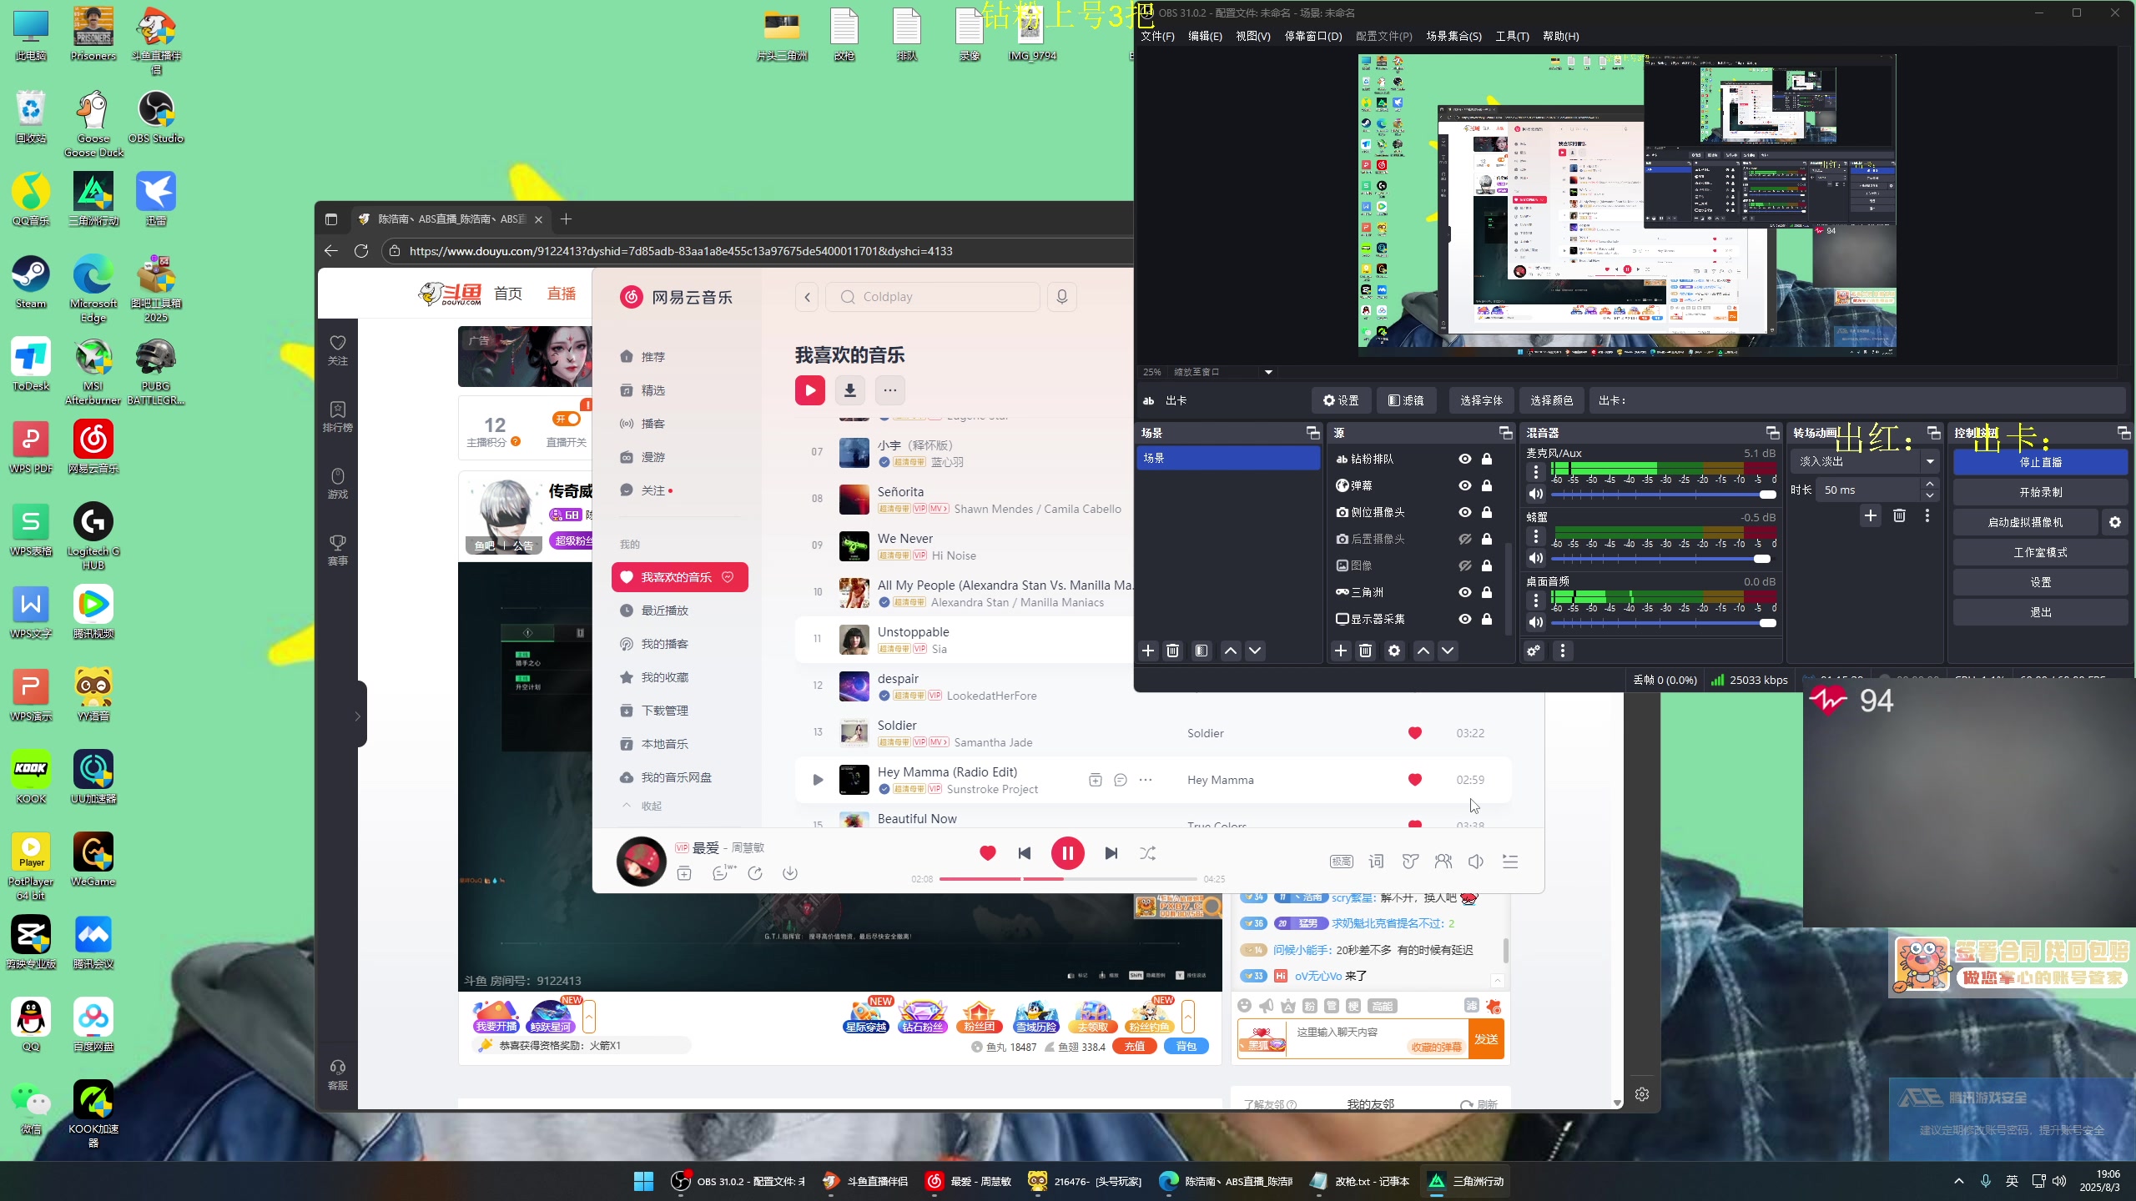This screenshot has width=2136, height=1201.
Task: Toggle shuffle mode in music player
Action: coord(1148,853)
